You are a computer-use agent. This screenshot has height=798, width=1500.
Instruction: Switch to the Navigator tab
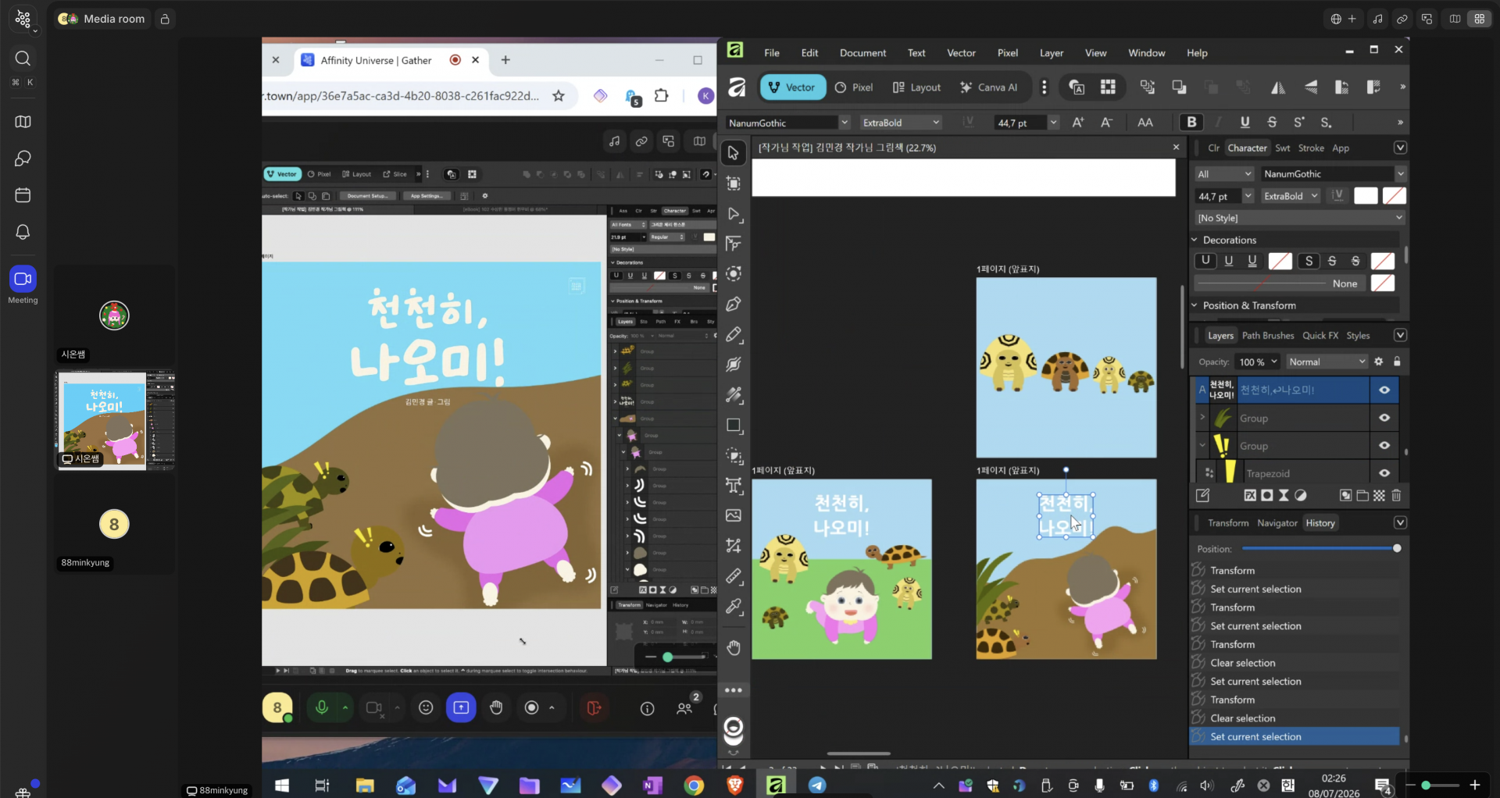coord(1277,523)
